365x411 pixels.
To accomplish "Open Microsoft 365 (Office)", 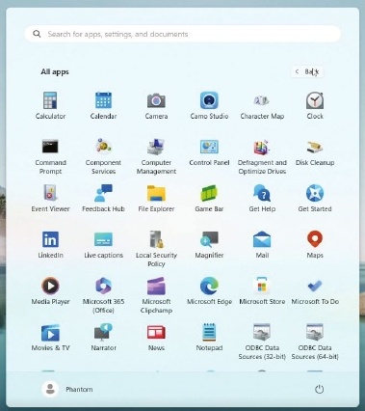I will [103, 295].
